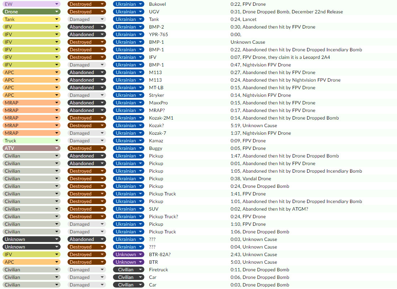Viewport: 397px width, 289px height.
Task: Select the 'MRAP?' model cell
Action: [x=157, y=110]
